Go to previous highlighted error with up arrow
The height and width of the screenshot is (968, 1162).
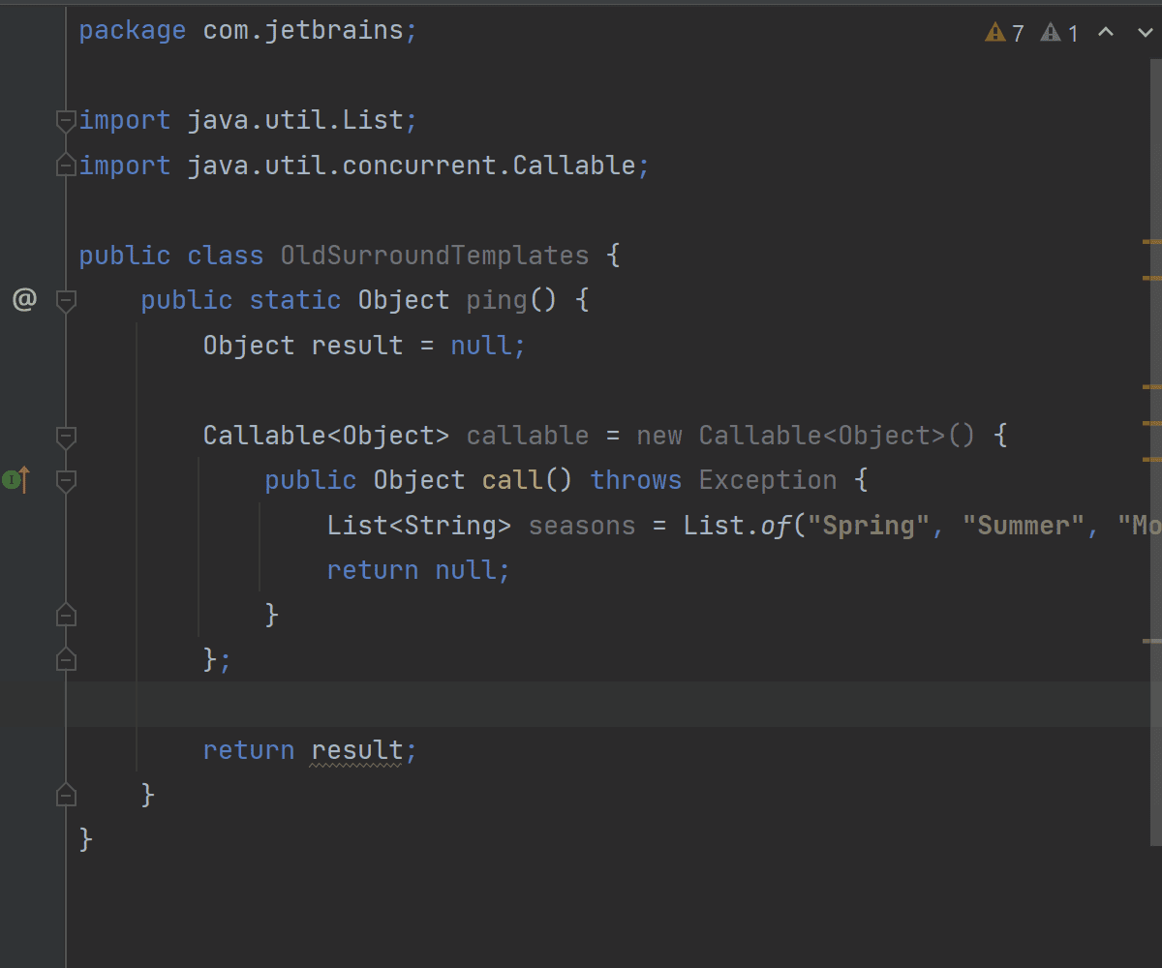(x=1106, y=33)
